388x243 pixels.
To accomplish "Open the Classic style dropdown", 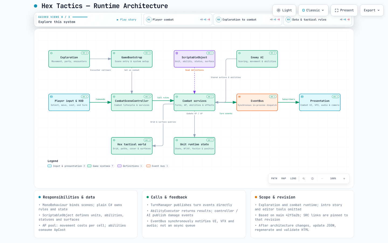I will pyautogui.click(x=313, y=10).
